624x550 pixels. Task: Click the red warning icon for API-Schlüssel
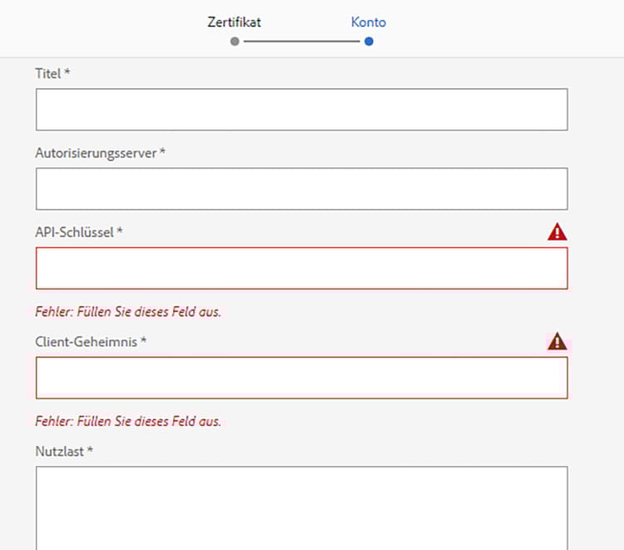point(557,232)
